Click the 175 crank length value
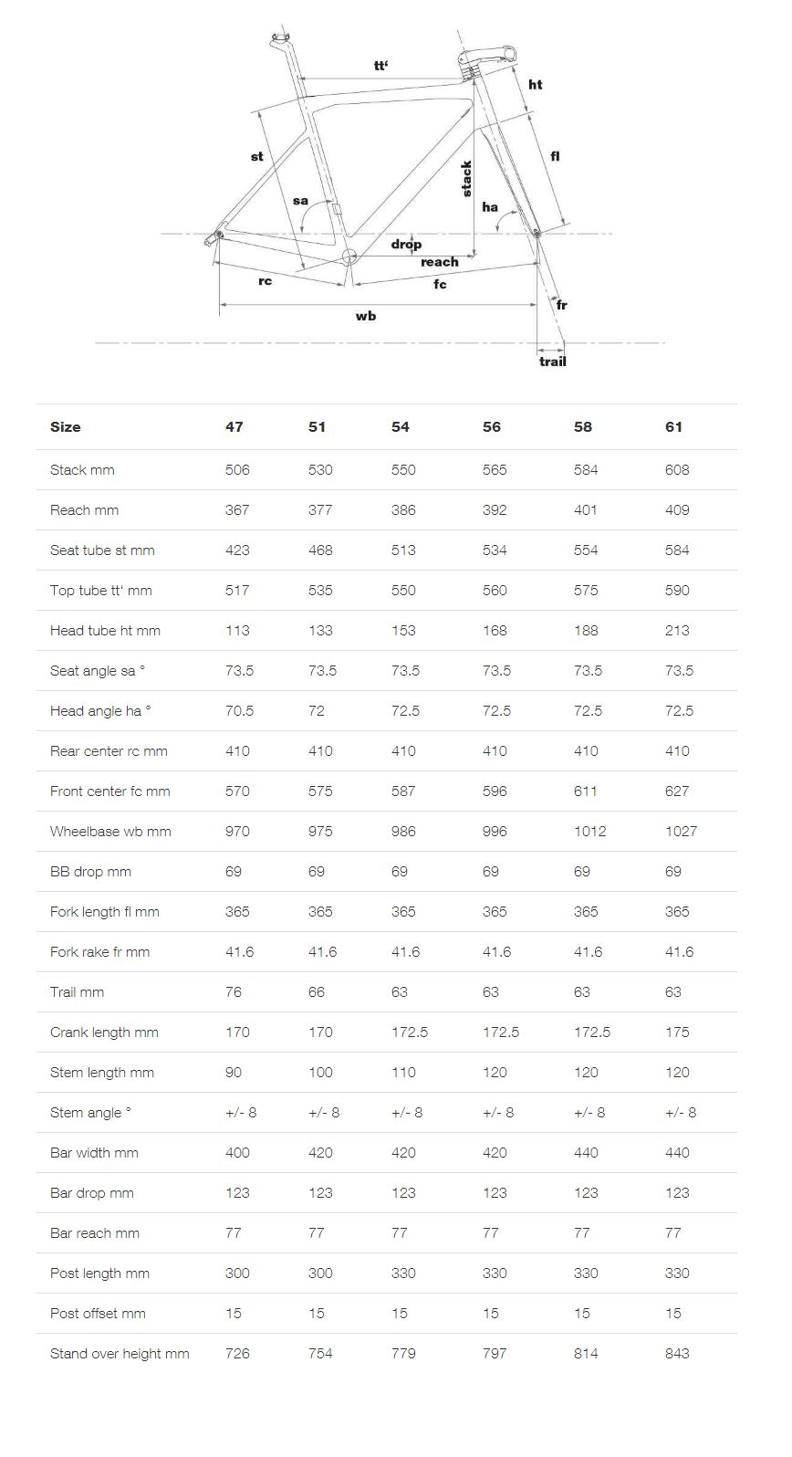 677,1032
